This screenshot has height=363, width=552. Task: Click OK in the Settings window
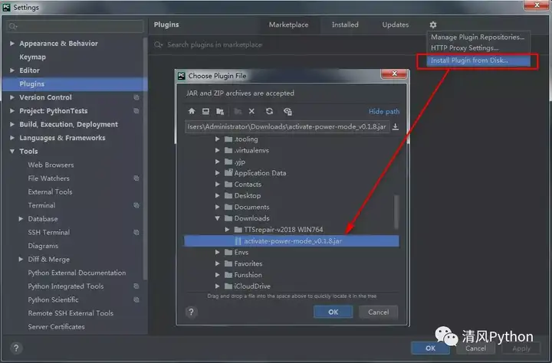click(430, 348)
